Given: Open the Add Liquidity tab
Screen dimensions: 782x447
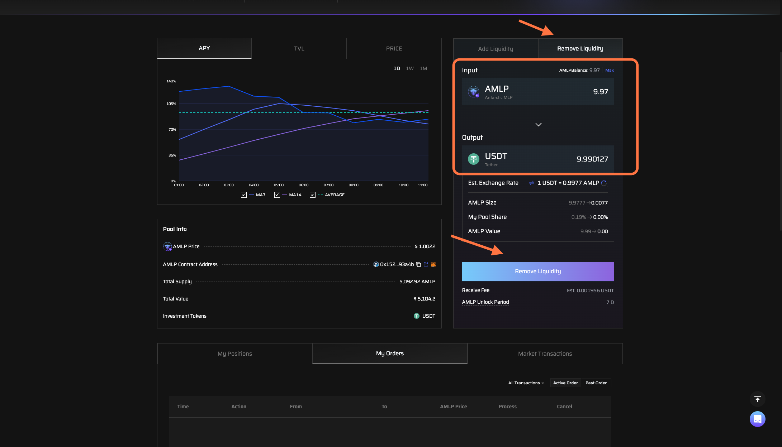Looking at the screenshot, I should [496, 49].
